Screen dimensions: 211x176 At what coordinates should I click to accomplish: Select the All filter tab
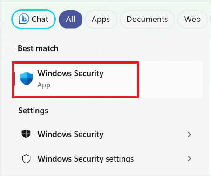click(70, 20)
